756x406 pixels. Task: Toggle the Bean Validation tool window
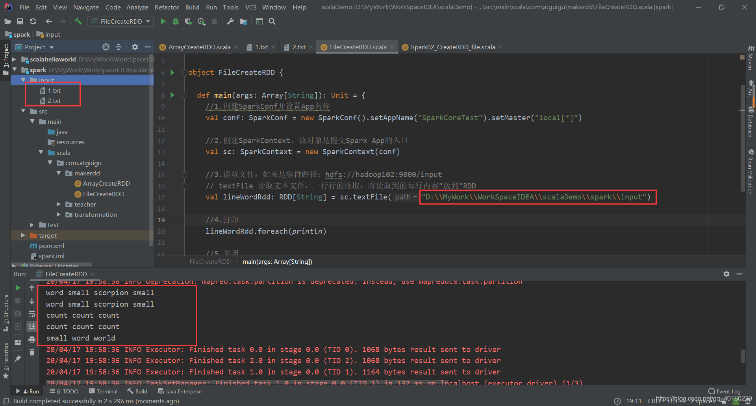751,172
